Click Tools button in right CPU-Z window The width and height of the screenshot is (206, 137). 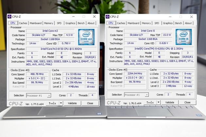coord(150,102)
